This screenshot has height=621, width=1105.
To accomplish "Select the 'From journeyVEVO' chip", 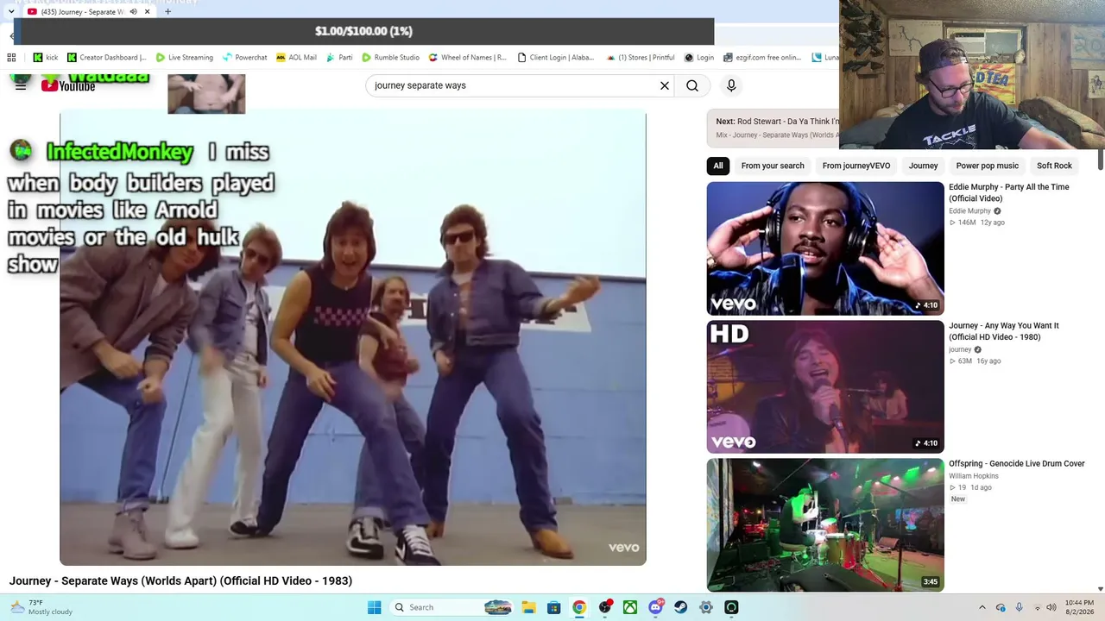I will (856, 166).
